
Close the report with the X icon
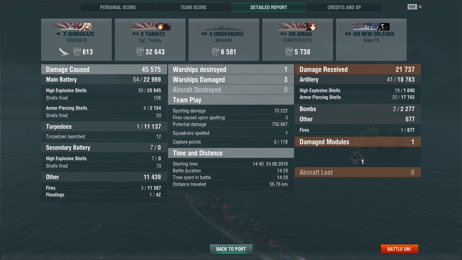point(420,7)
